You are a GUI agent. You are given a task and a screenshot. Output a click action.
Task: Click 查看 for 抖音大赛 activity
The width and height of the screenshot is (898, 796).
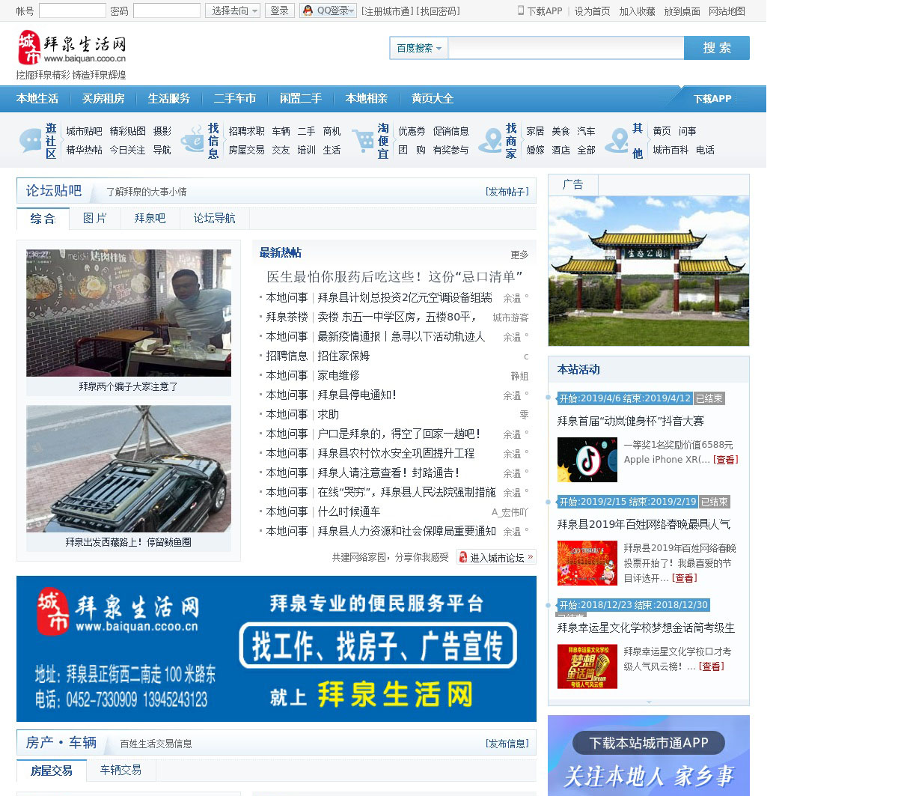coord(726,460)
